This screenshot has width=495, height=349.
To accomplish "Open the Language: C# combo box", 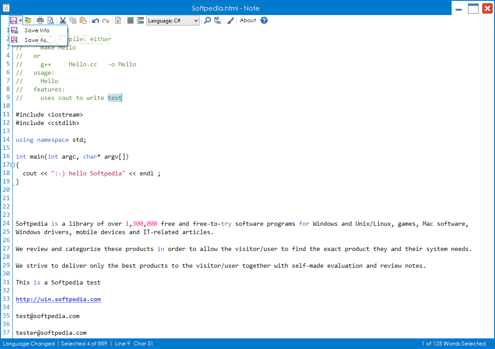I will (x=173, y=21).
